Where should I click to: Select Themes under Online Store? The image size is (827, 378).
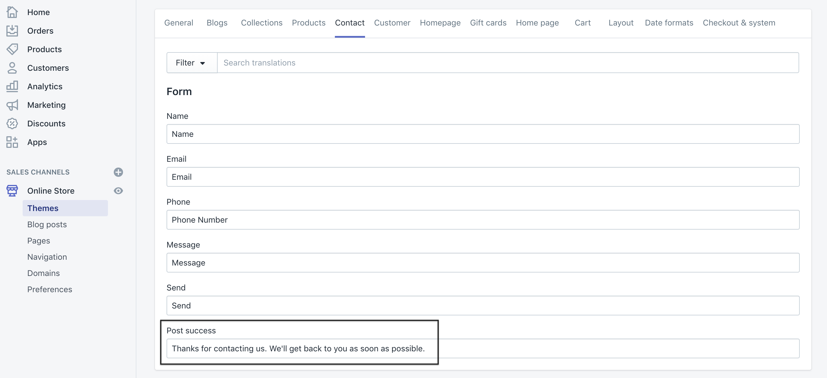43,208
